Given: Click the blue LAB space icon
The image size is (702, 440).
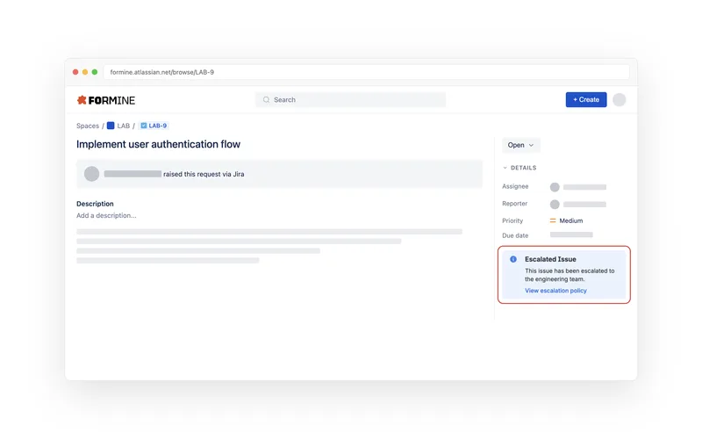Looking at the screenshot, I should tap(111, 126).
